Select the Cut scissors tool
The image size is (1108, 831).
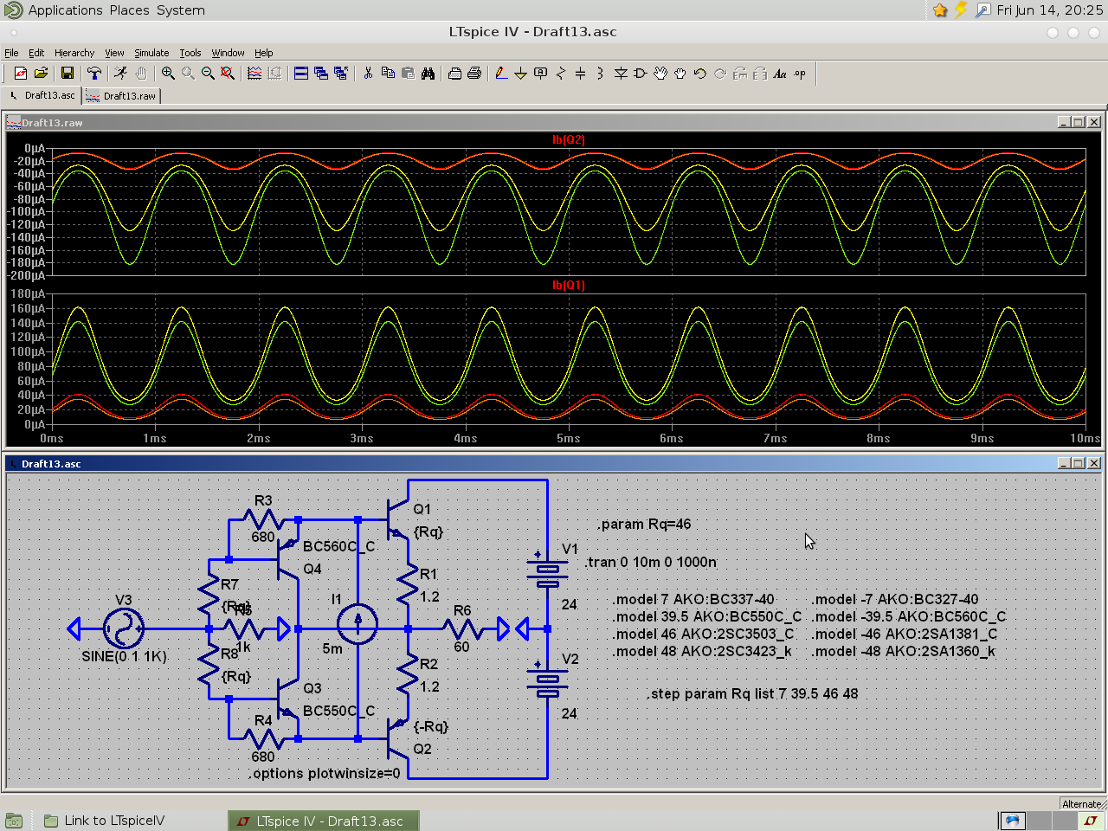pyautogui.click(x=368, y=74)
